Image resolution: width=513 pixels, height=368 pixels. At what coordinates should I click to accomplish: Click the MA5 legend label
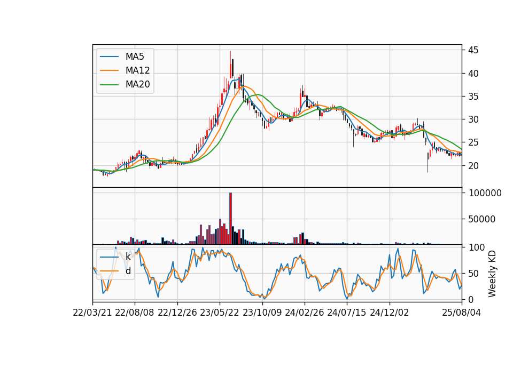135,57
